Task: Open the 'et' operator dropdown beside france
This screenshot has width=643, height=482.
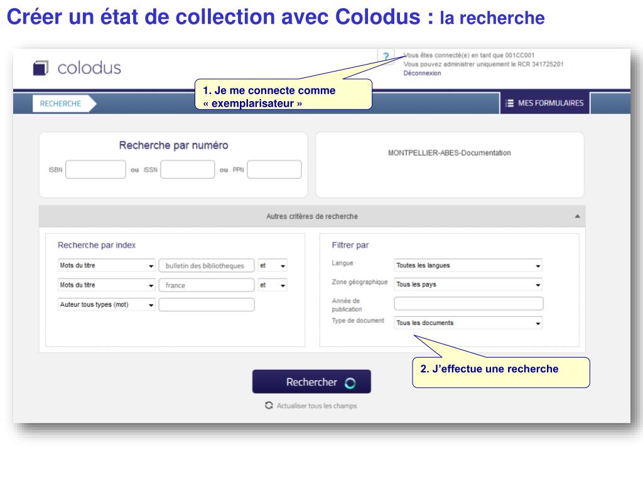Action: (273, 286)
